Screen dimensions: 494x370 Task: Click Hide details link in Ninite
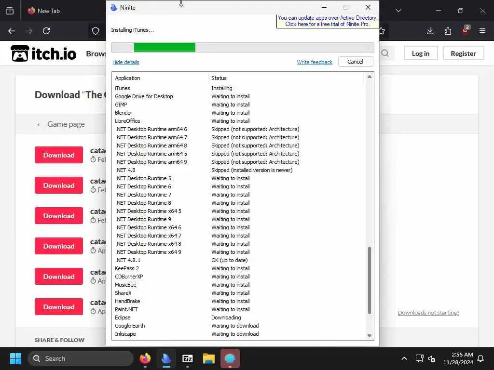(x=126, y=62)
